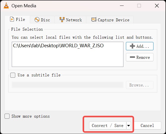Click the Convert / Save button
Screen dimensions: 166x134
click(108, 125)
